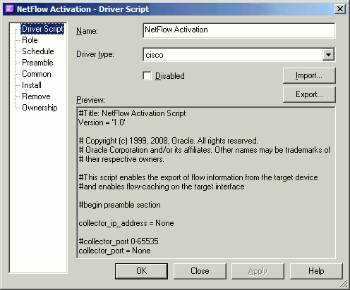Switch to the Remove section
Image resolution: width=350 pixels, height=290 pixels.
(x=36, y=96)
